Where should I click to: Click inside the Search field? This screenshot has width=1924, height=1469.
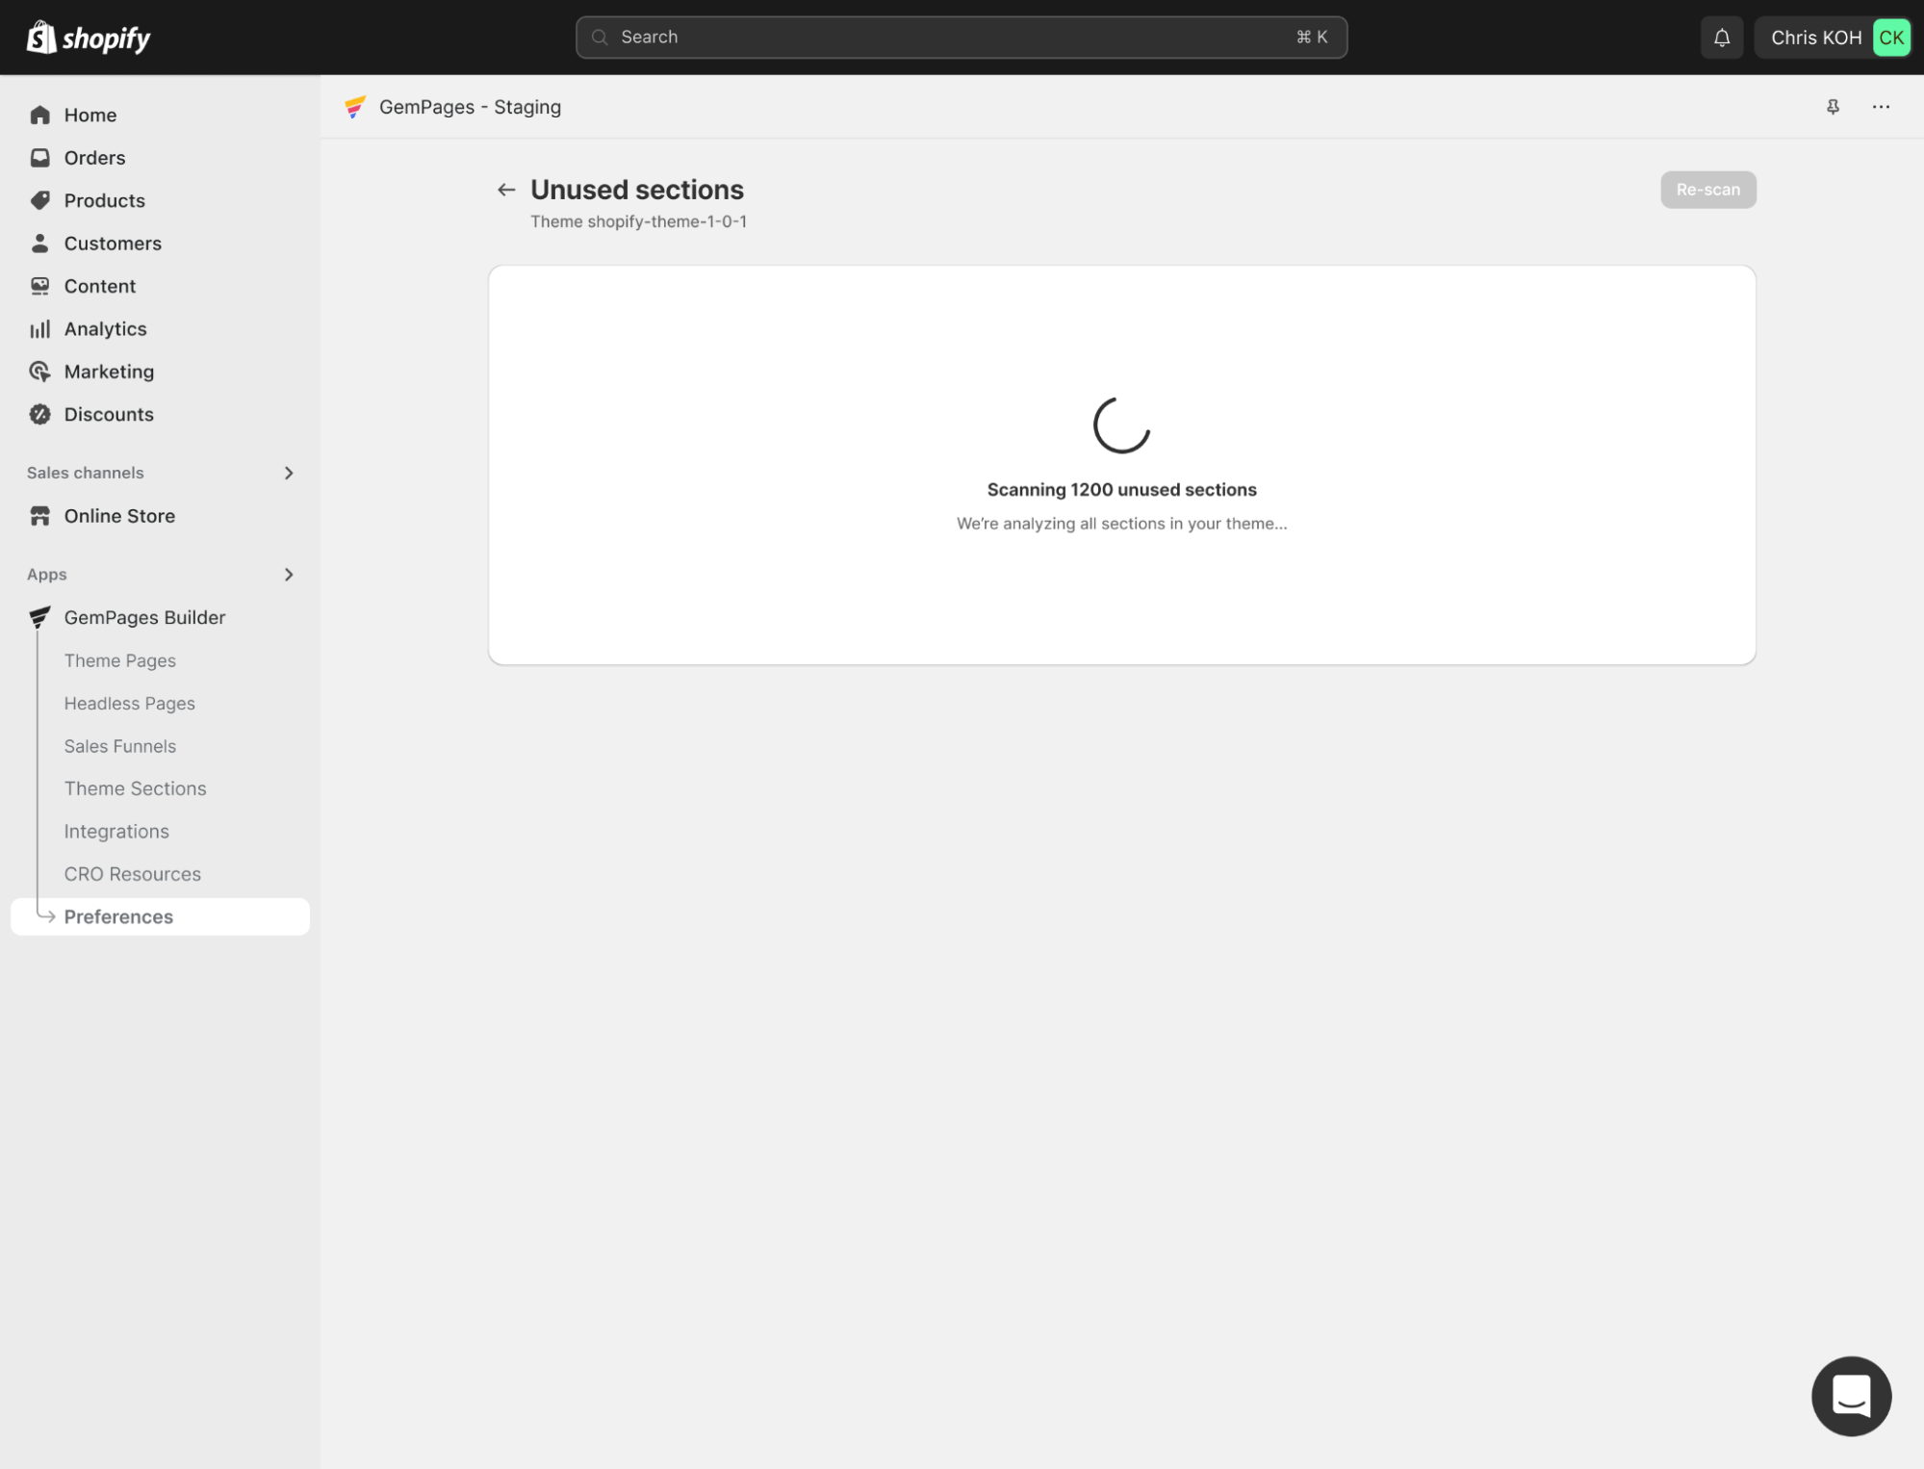(960, 37)
